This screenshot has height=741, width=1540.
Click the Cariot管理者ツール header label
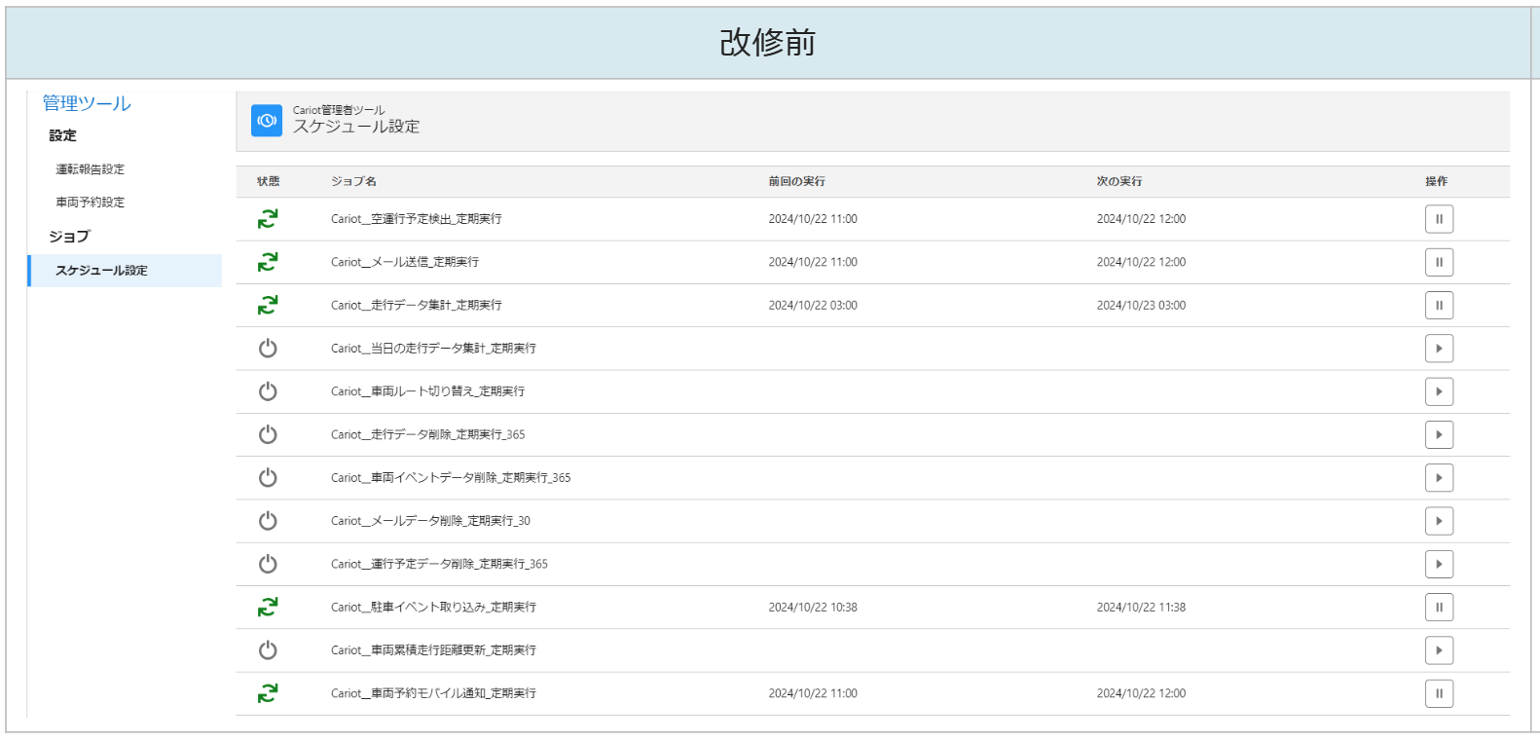coord(339,110)
